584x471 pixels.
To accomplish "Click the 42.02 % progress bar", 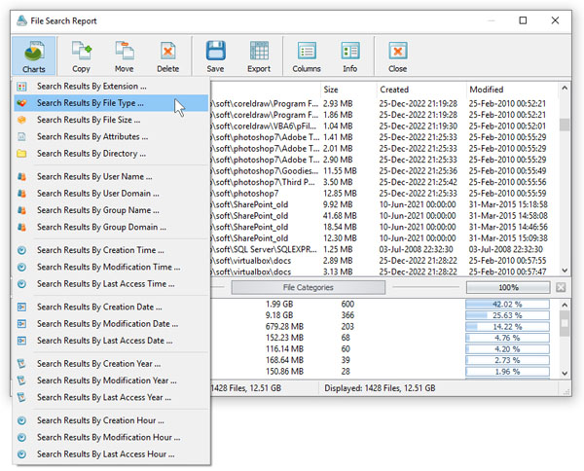I will (x=507, y=305).
